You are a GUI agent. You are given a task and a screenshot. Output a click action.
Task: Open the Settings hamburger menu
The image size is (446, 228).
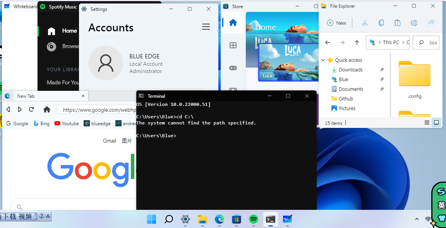click(x=206, y=27)
